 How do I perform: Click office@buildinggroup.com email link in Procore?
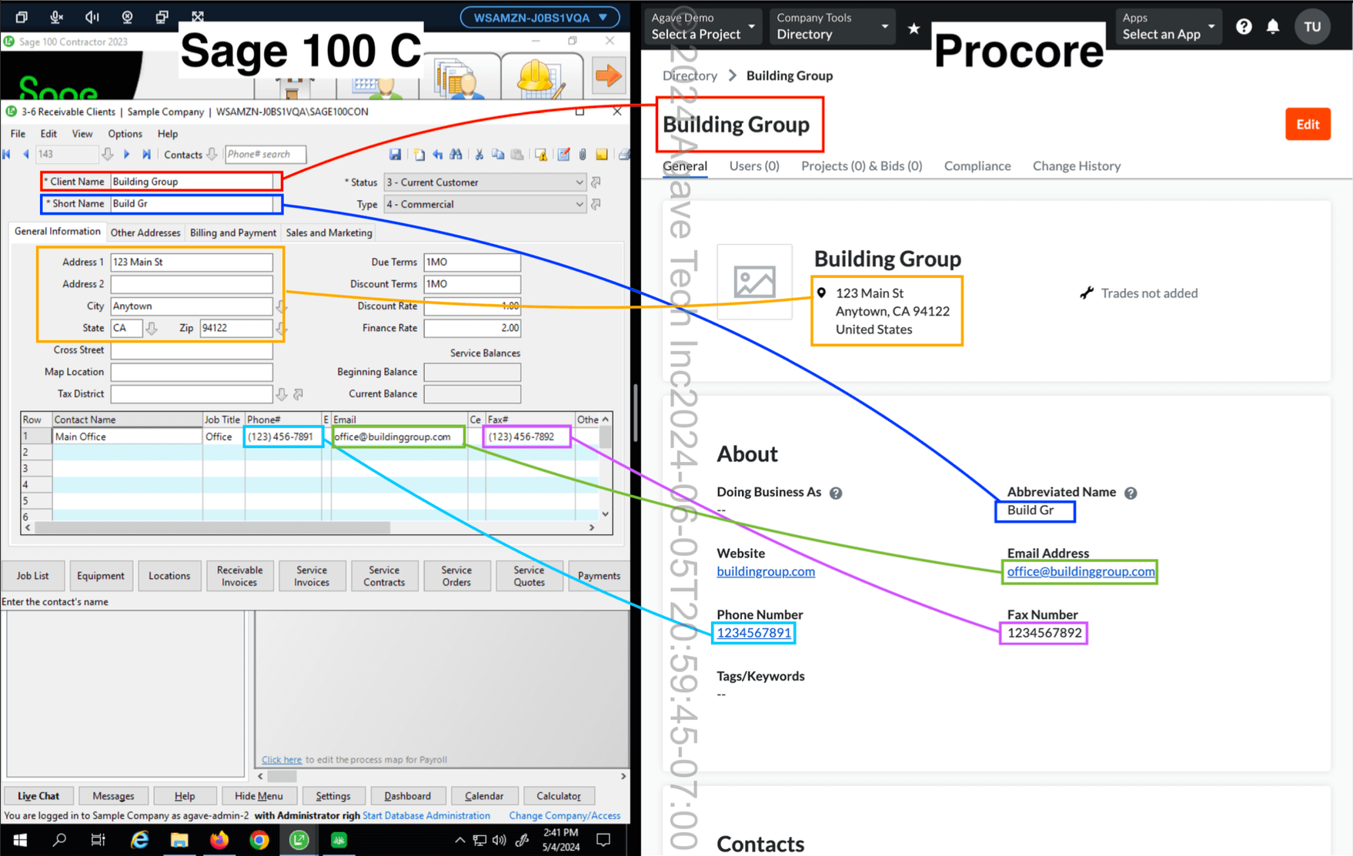(1081, 571)
